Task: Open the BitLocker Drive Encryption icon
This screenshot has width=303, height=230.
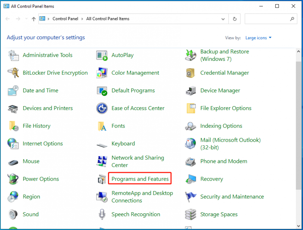Action: (x=13, y=73)
